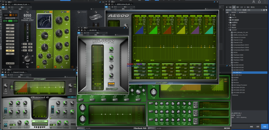Switch to the Effects tab in browser
The width and height of the screenshot is (269, 130).
pyautogui.click(x=234, y=7)
